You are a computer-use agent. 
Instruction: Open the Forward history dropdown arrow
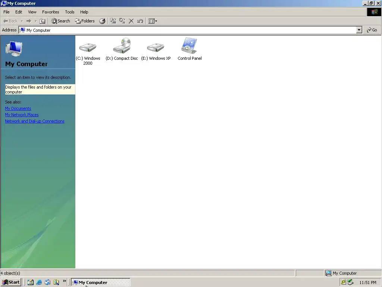[x=35, y=21]
